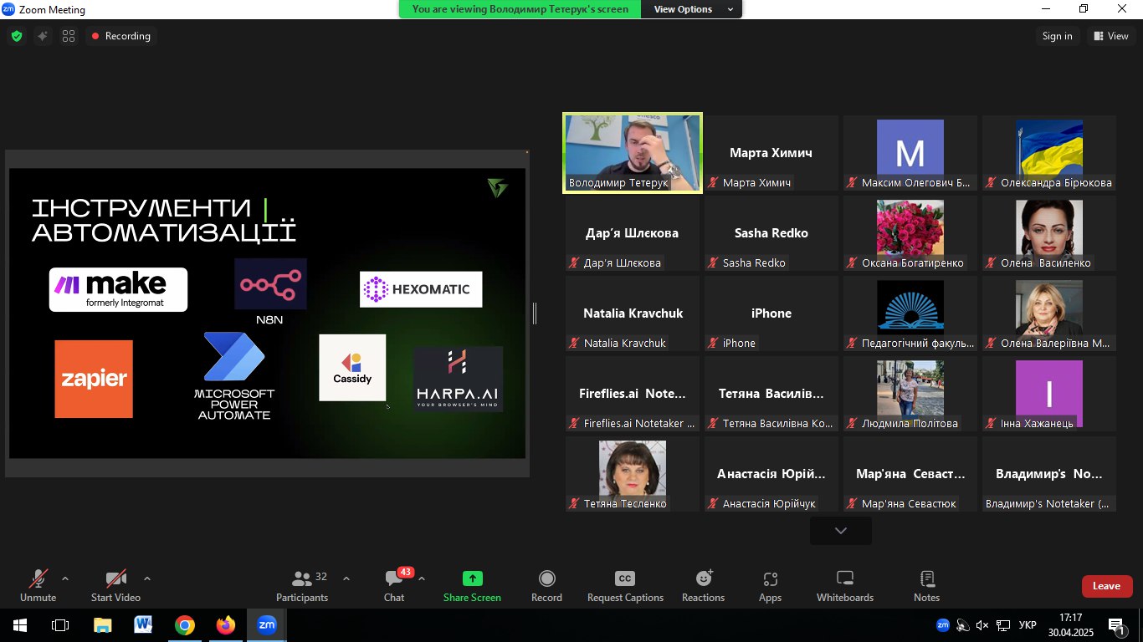The image size is (1143, 642).
Task: Open the Participants panel
Action: point(303,585)
